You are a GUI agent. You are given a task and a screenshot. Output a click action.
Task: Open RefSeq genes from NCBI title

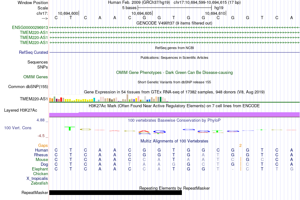click(174, 48)
